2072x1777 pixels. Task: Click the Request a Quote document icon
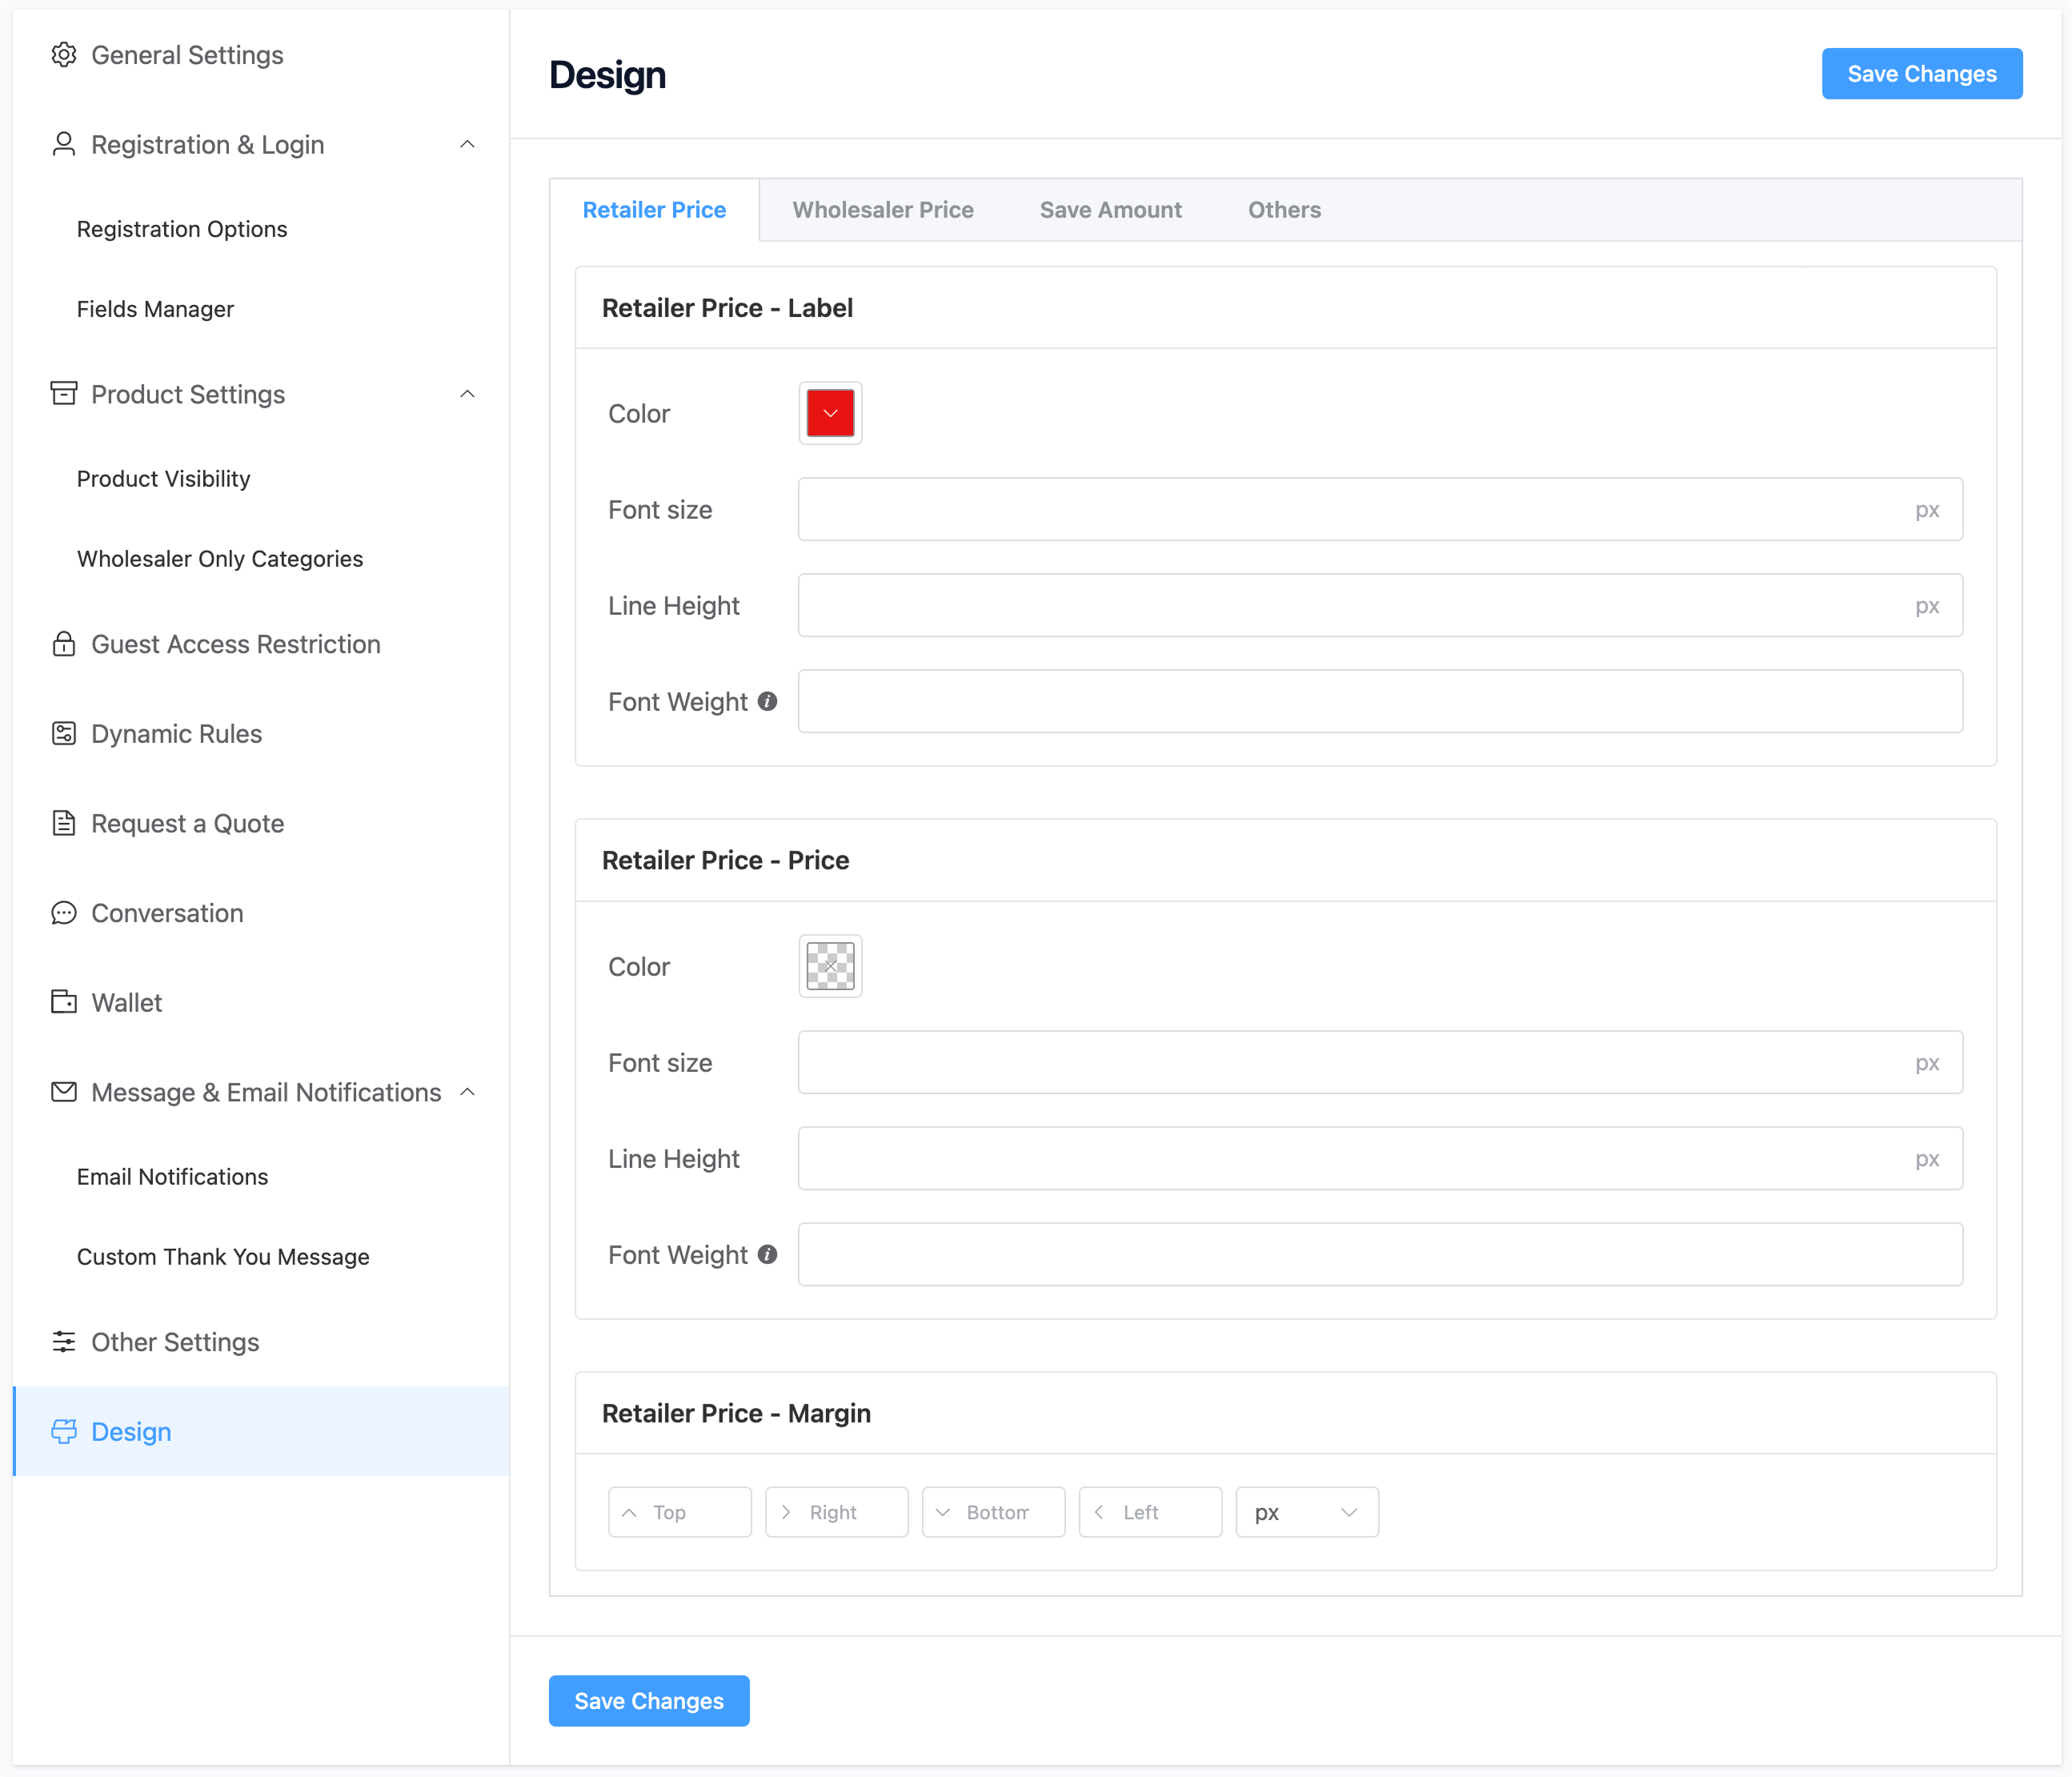pos(64,823)
